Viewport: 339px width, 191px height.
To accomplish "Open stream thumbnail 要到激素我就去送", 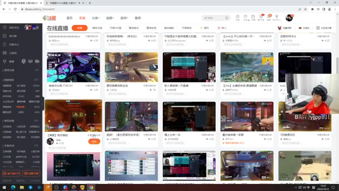I will [x=131, y=67].
